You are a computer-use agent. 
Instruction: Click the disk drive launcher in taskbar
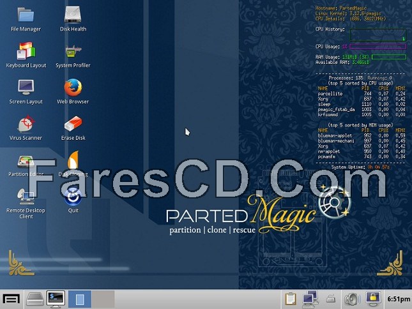click(x=34, y=299)
